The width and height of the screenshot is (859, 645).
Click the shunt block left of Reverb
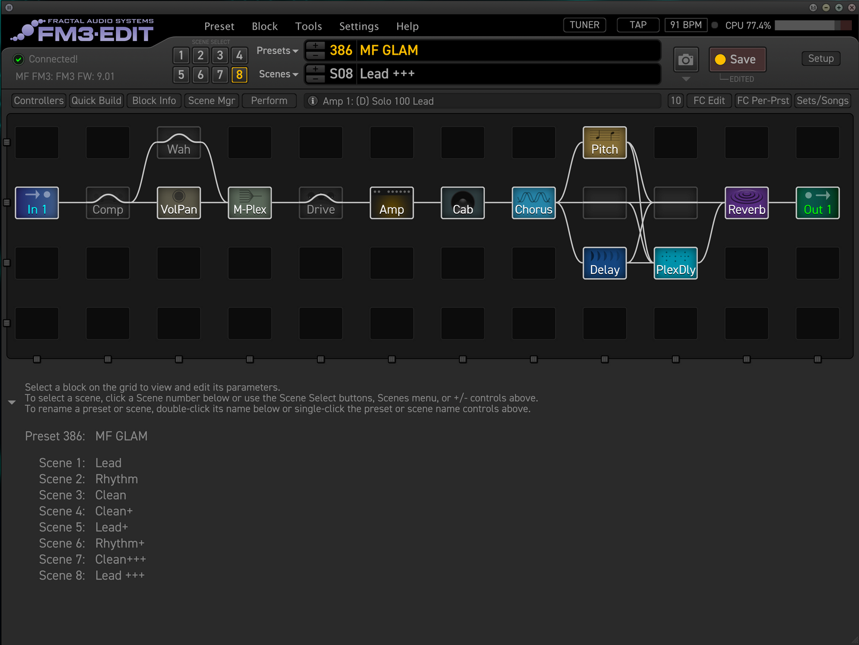coord(676,203)
